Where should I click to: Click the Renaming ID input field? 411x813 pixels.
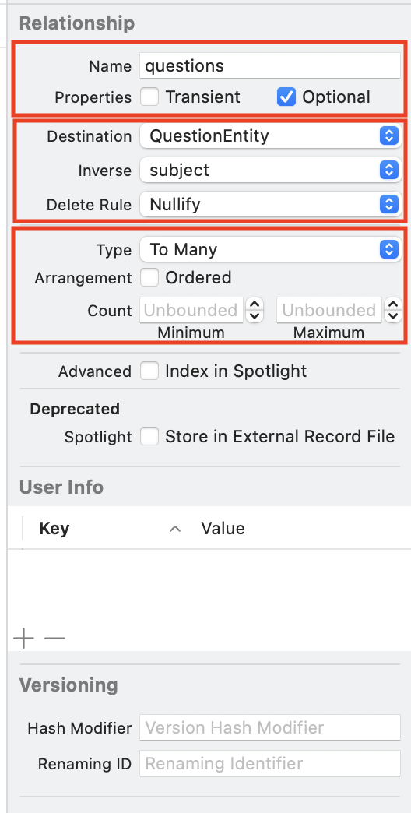[270, 763]
